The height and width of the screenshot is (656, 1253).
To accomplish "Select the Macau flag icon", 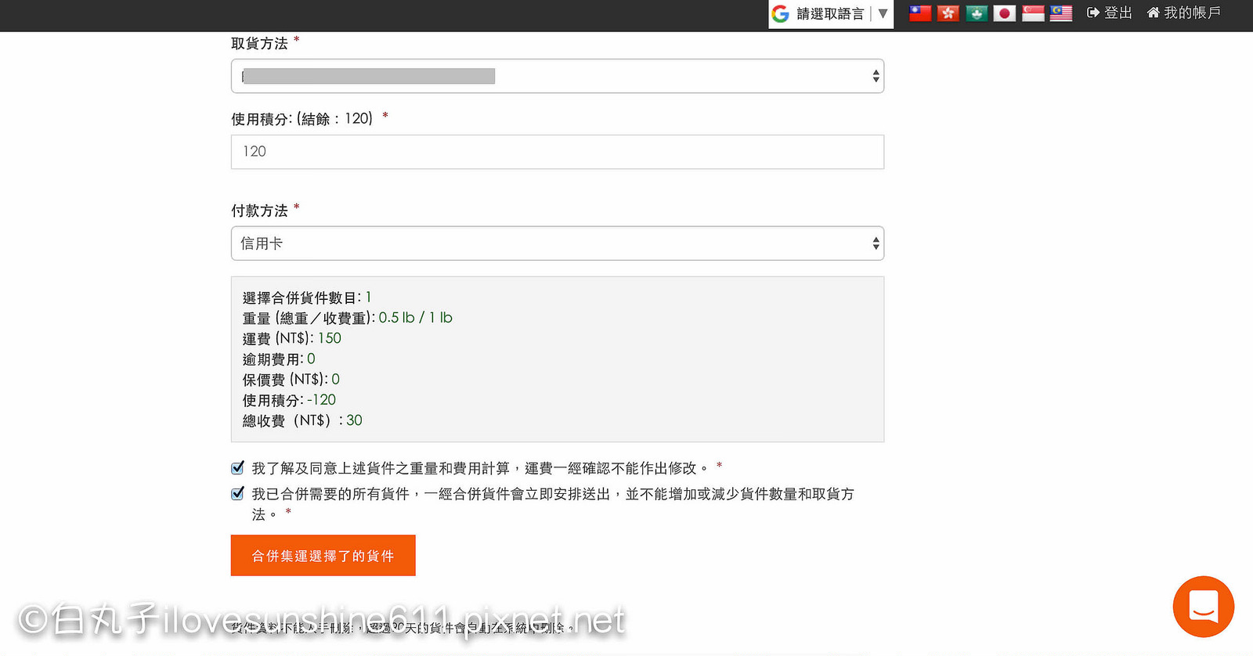I will point(977,13).
